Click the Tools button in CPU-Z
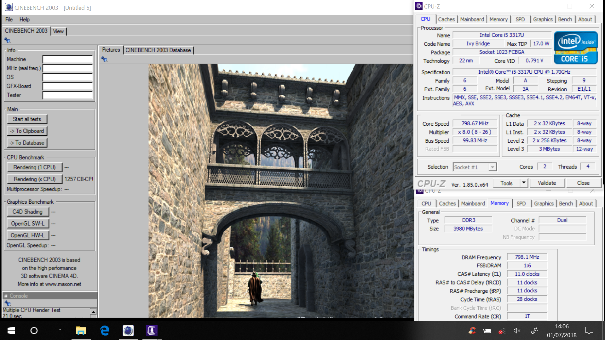The height and width of the screenshot is (340, 605). pos(506,183)
